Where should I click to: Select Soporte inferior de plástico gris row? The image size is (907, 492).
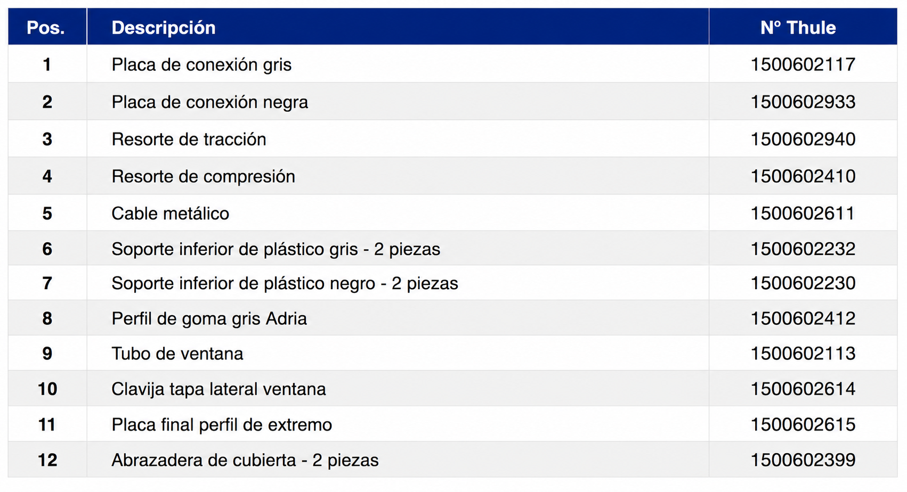coord(452,249)
